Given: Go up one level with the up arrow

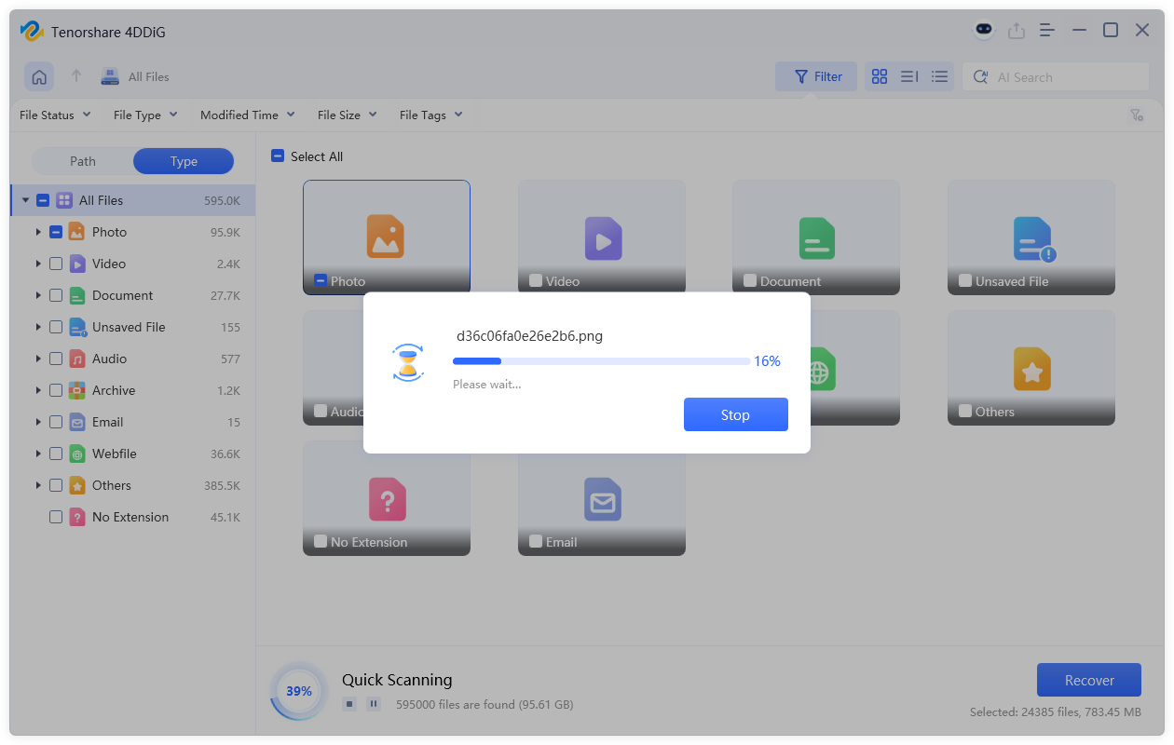Looking at the screenshot, I should pos(76,76).
